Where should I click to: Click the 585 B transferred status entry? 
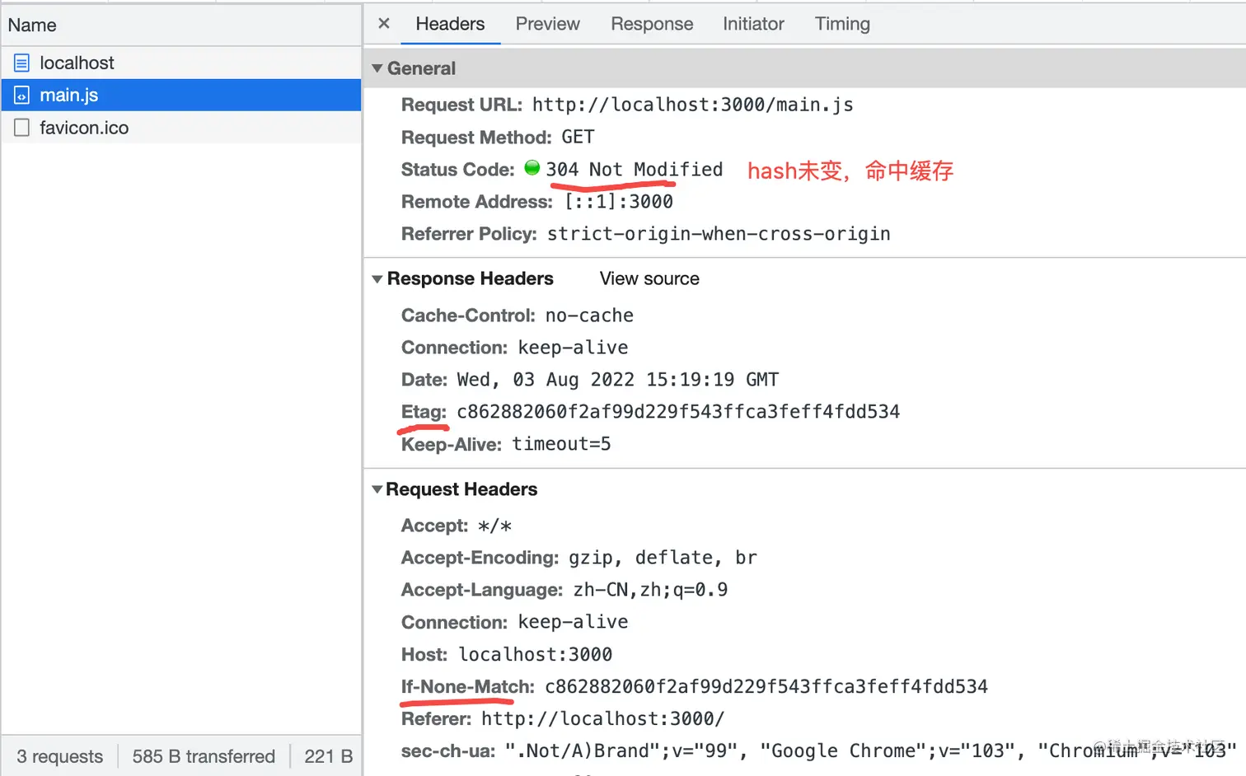pyautogui.click(x=204, y=756)
